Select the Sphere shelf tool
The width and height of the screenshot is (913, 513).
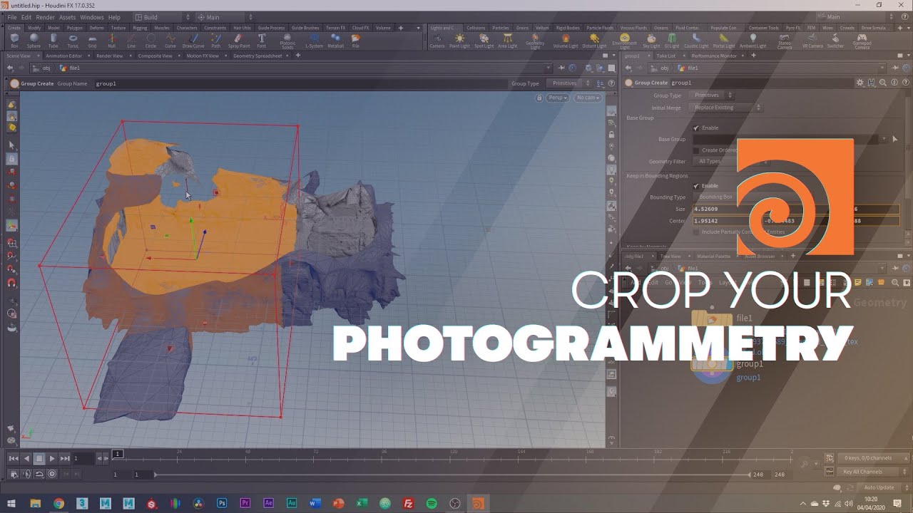[x=34, y=40]
